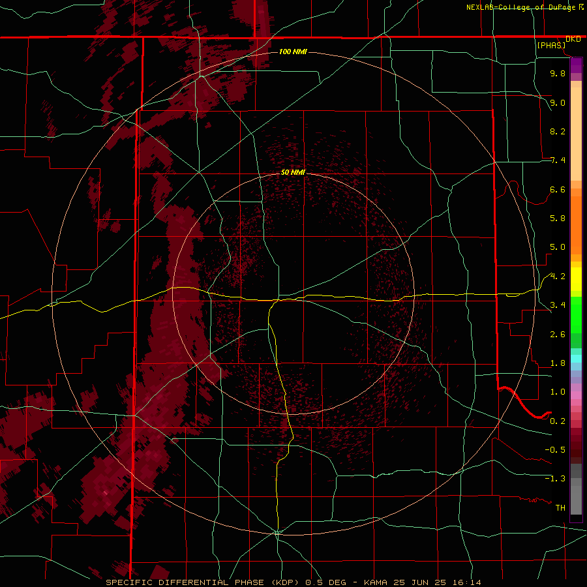Pick the gray bottom segment of color bar
The height and width of the screenshot is (587, 587).
[576, 500]
